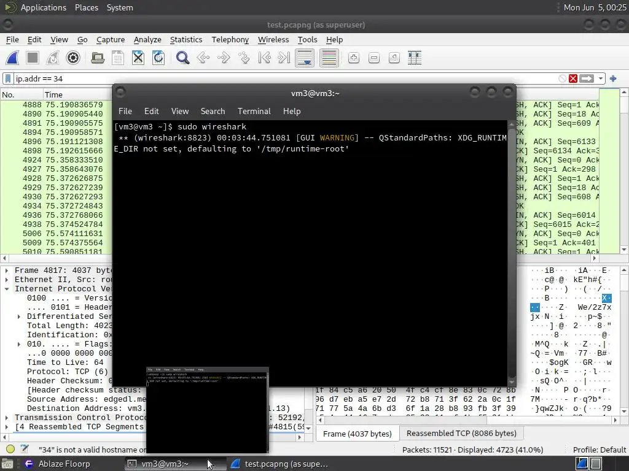
Task: Clear the display filter red X
Action: [x=573, y=78]
